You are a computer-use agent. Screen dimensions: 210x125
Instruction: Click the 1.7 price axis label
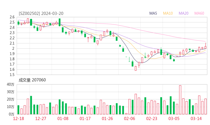coord(12,64)
